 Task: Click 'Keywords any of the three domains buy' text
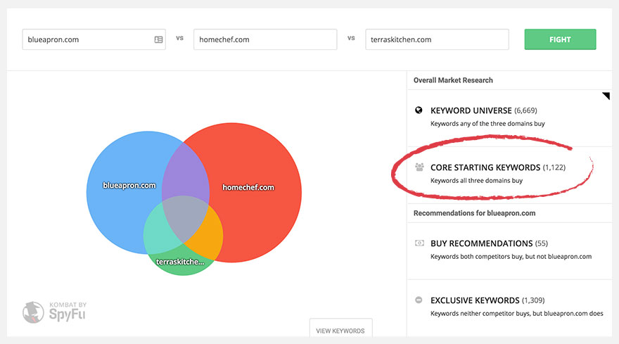click(487, 124)
